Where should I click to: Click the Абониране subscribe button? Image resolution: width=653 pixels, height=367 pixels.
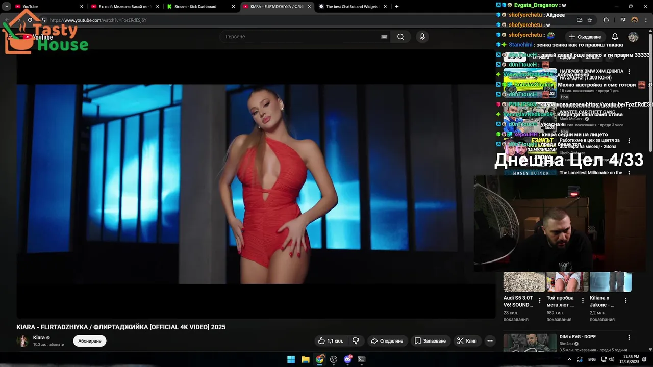point(90,341)
